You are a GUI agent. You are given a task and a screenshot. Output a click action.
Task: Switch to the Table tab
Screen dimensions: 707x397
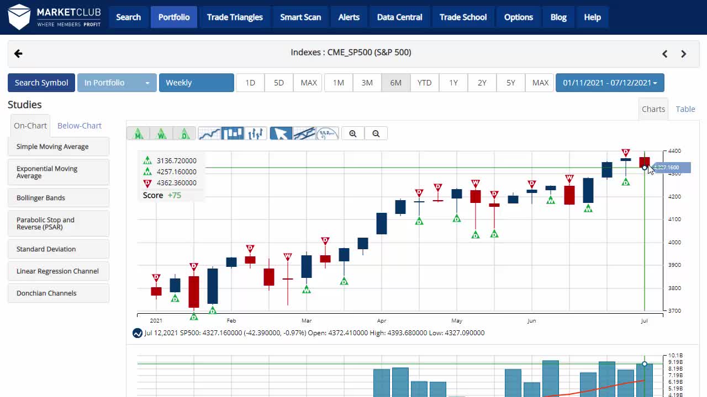(685, 109)
